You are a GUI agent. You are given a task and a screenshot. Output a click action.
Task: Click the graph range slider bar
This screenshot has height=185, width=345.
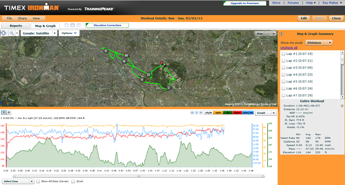pyautogui.click(x=138, y=176)
